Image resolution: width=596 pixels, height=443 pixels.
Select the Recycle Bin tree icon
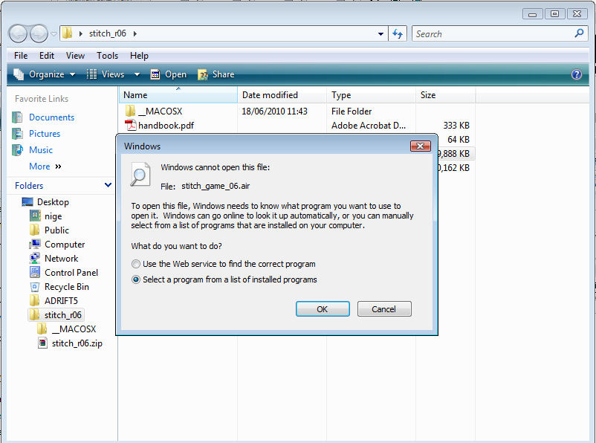tap(35, 287)
